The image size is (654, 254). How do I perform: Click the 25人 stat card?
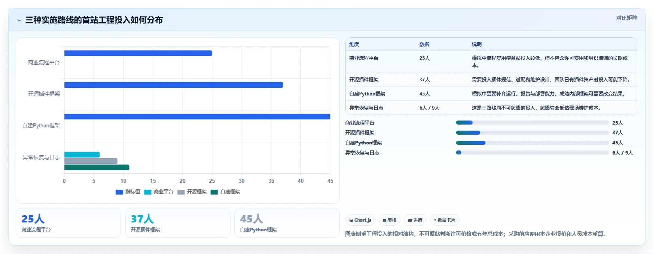tap(68, 223)
